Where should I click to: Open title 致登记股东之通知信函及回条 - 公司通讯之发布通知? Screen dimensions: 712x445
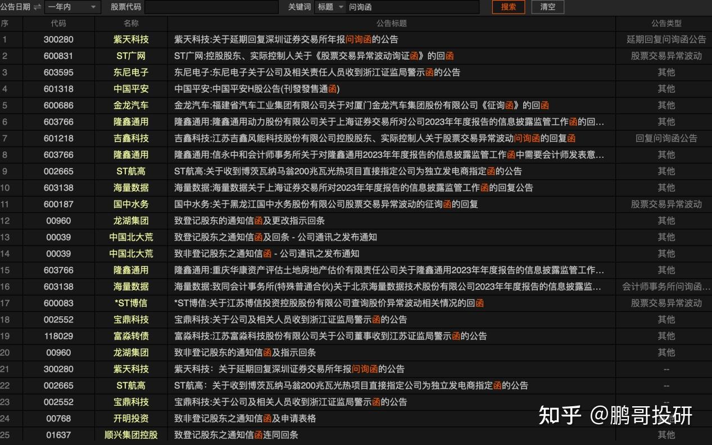(275, 237)
